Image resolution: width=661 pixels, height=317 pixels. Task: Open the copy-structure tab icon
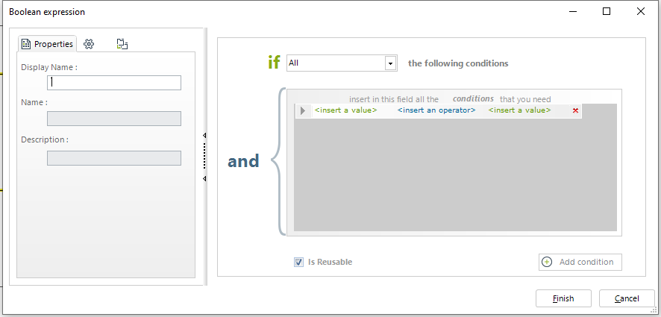pyautogui.click(x=122, y=44)
